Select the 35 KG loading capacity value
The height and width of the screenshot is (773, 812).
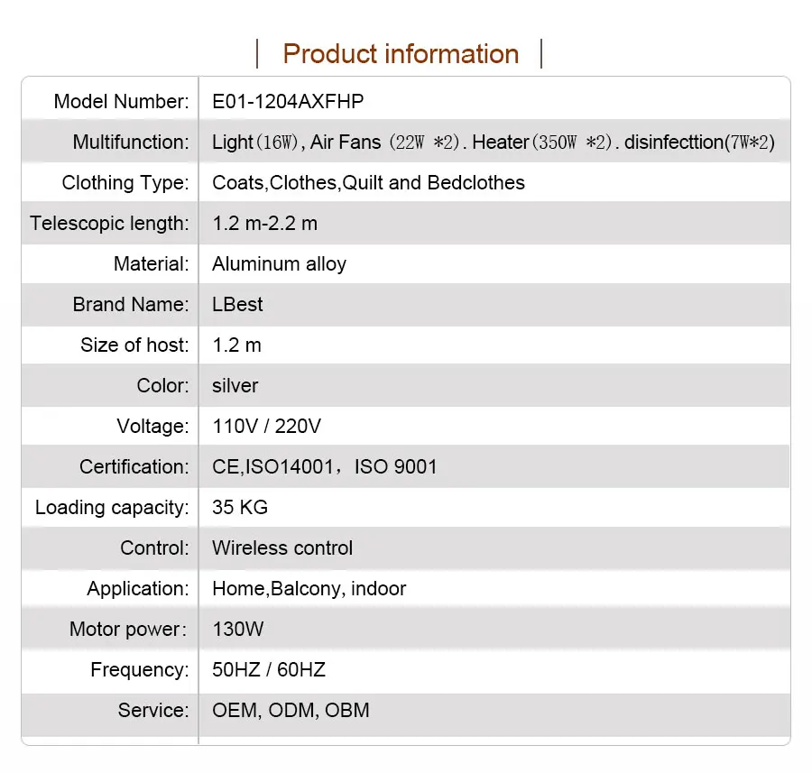pyautogui.click(x=240, y=508)
